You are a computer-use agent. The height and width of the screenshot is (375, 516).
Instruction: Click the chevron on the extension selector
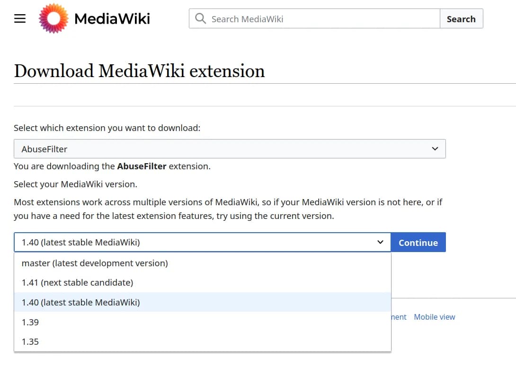[x=435, y=148]
